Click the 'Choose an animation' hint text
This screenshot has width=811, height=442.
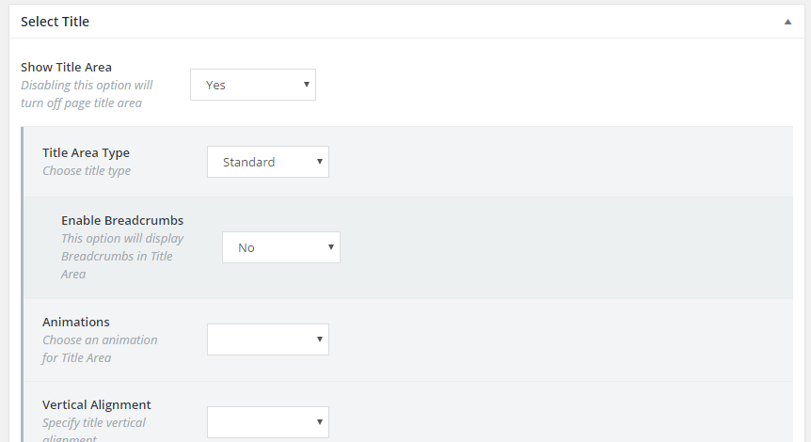point(99,348)
